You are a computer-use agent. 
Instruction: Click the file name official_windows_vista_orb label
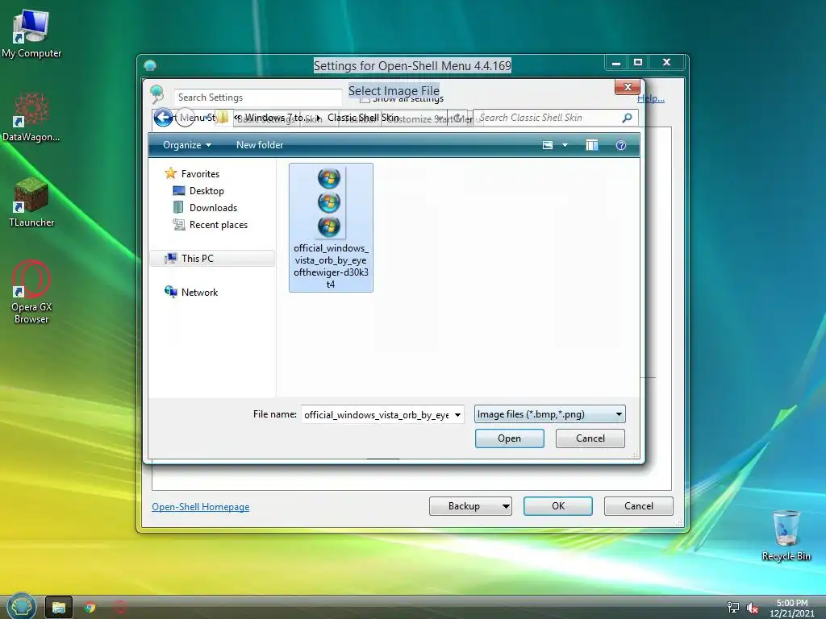(x=331, y=266)
